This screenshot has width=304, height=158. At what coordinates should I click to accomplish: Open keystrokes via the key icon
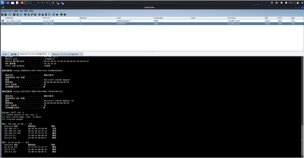pos(32,14)
